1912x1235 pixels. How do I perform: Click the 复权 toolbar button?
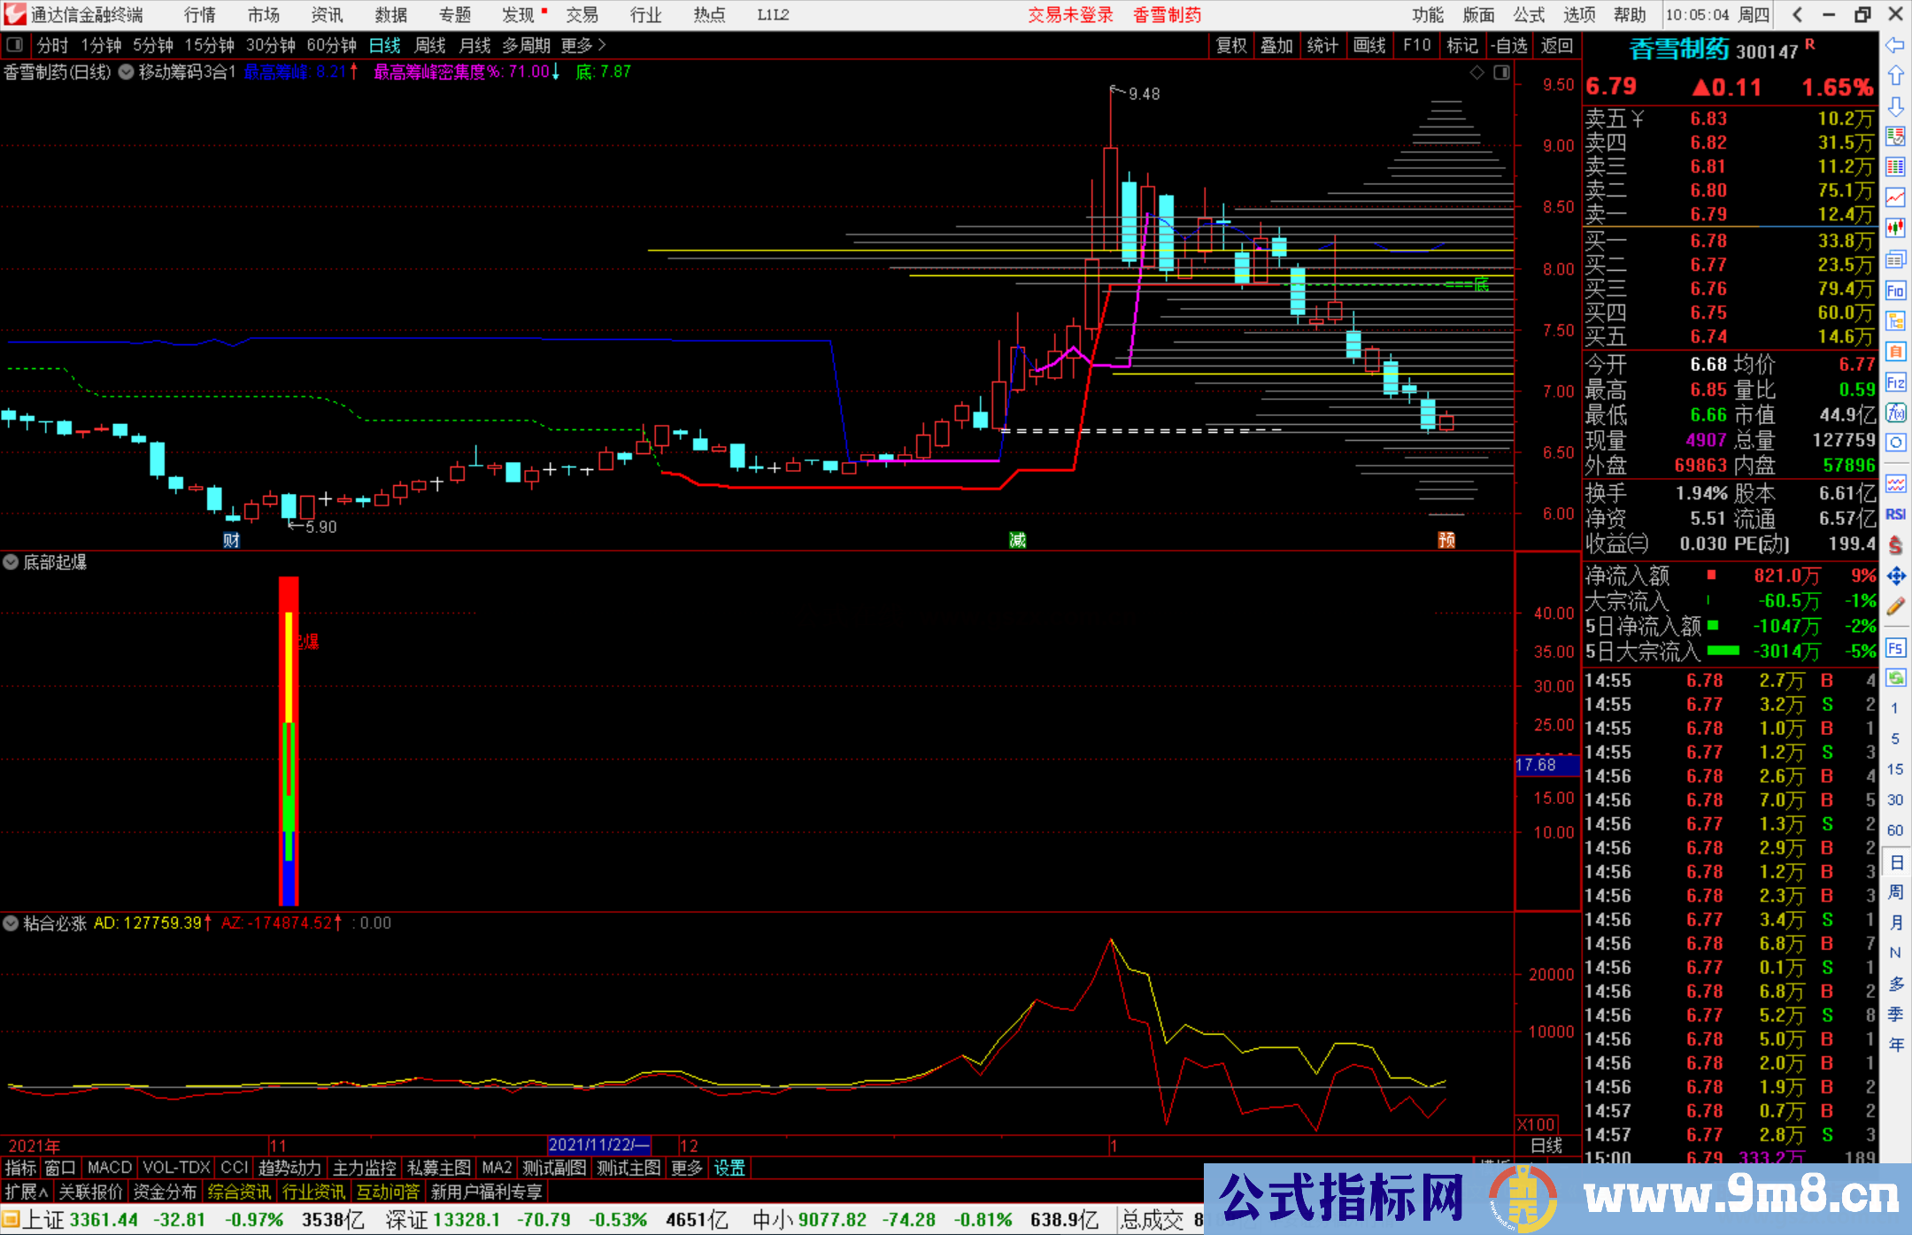1230,45
